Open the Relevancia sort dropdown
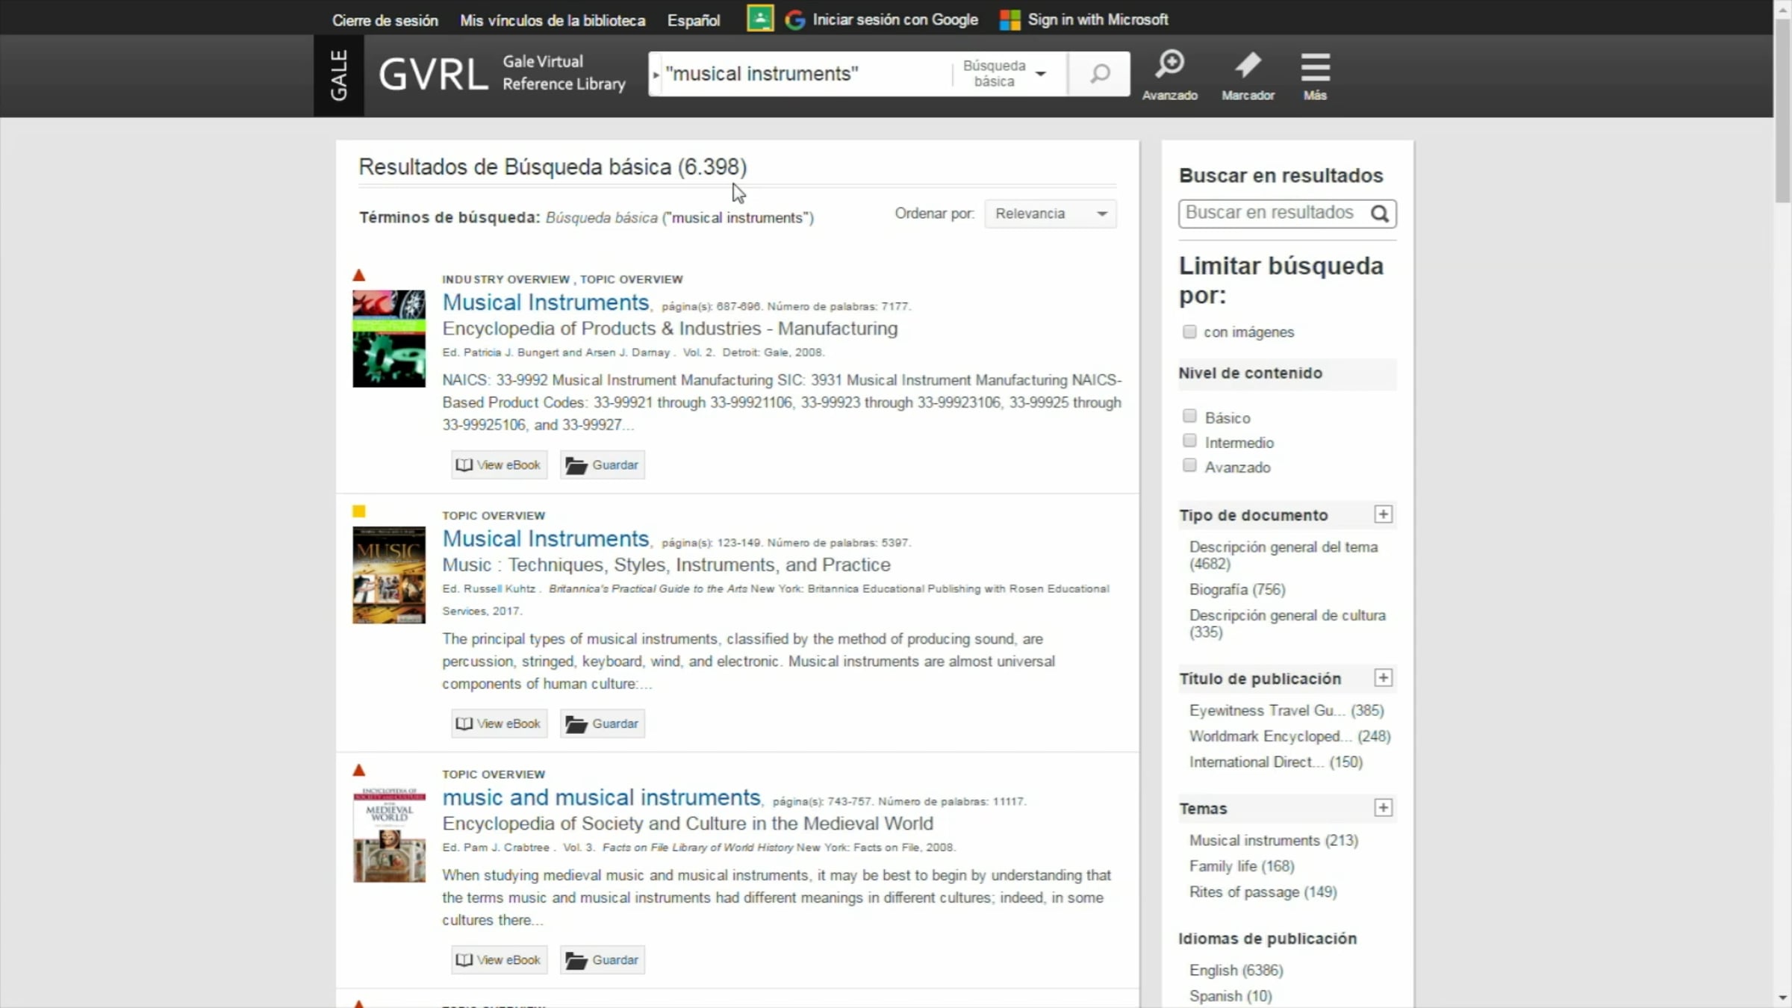This screenshot has width=1792, height=1008. tap(1051, 214)
